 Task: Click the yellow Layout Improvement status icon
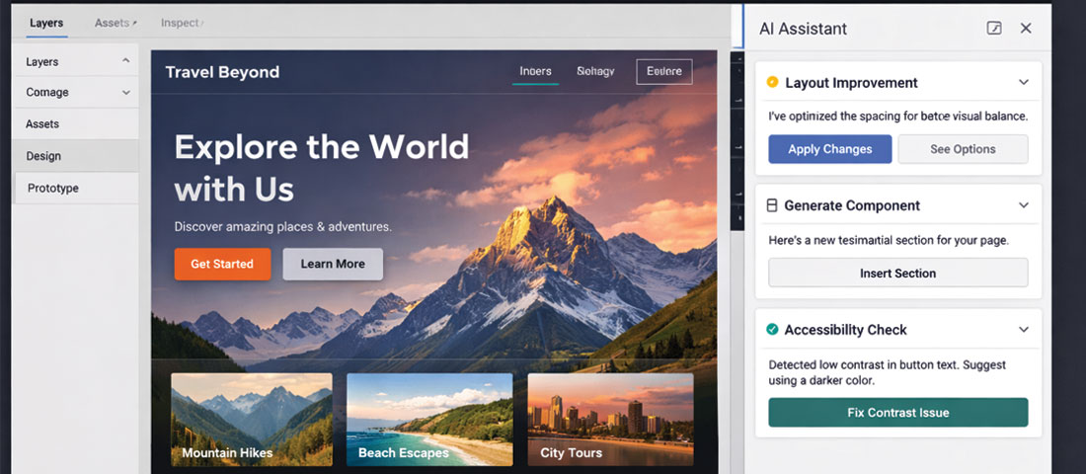pyautogui.click(x=773, y=83)
